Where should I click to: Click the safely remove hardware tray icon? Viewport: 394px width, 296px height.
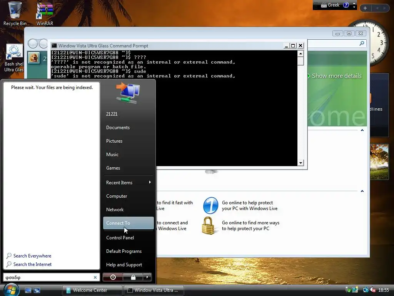coord(348,290)
